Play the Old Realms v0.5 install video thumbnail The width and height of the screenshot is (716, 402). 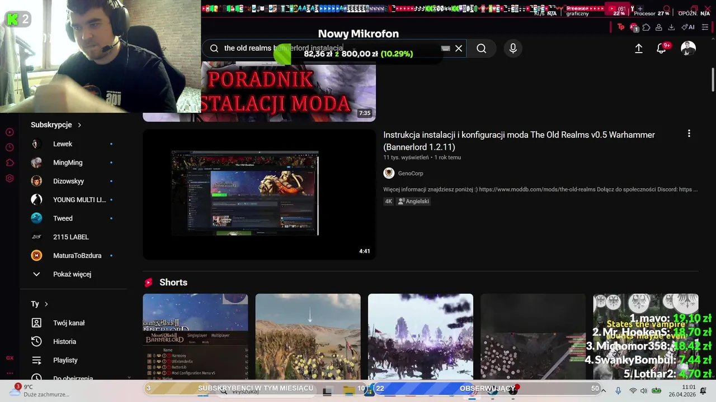[x=259, y=194]
